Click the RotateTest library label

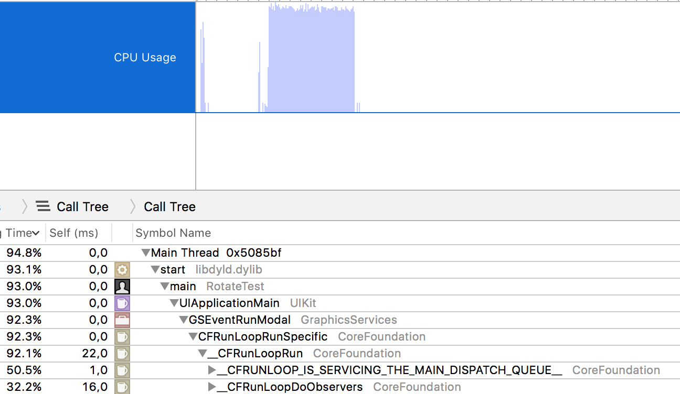click(x=235, y=287)
